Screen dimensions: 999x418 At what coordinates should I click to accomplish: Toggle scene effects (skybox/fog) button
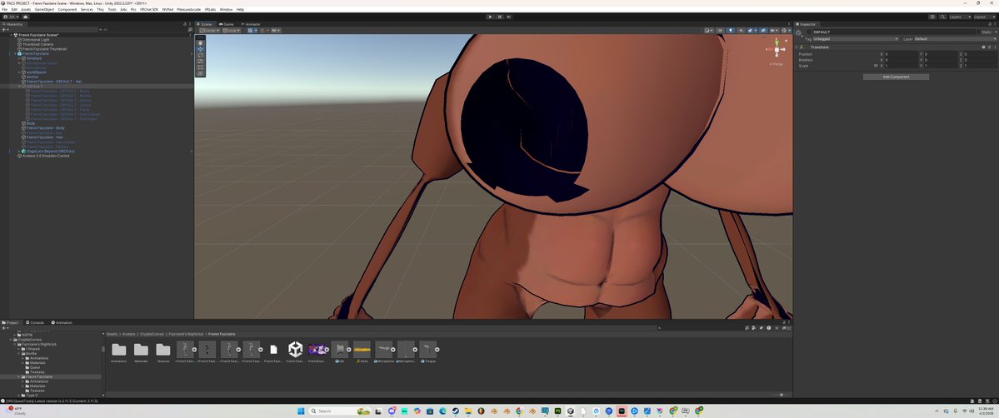[x=751, y=31]
